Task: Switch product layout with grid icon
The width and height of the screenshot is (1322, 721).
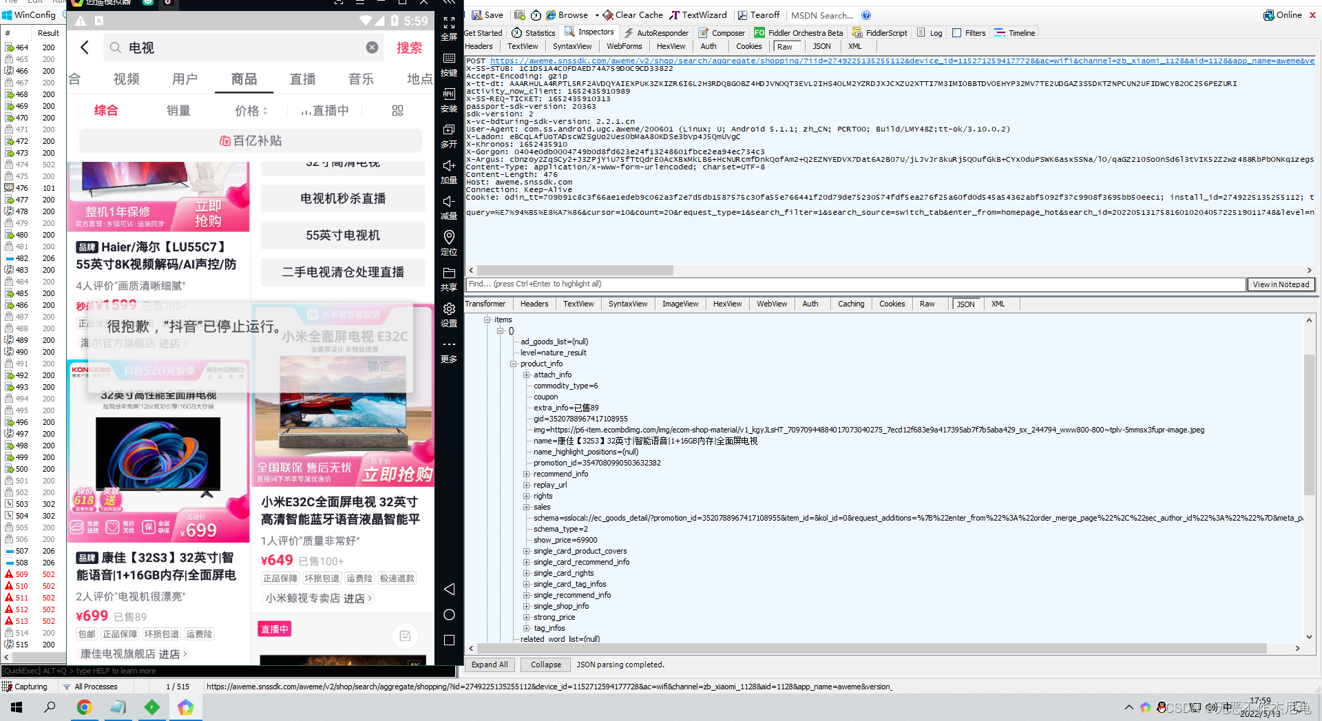Action: (x=397, y=111)
